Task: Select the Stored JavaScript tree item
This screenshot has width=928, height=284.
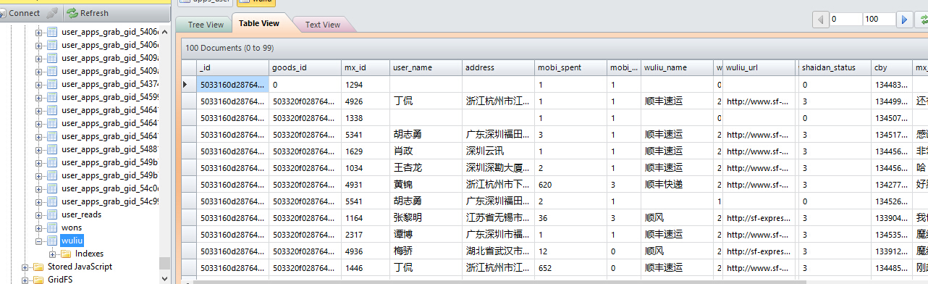Action: pyautogui.click(x=80, y=267)
